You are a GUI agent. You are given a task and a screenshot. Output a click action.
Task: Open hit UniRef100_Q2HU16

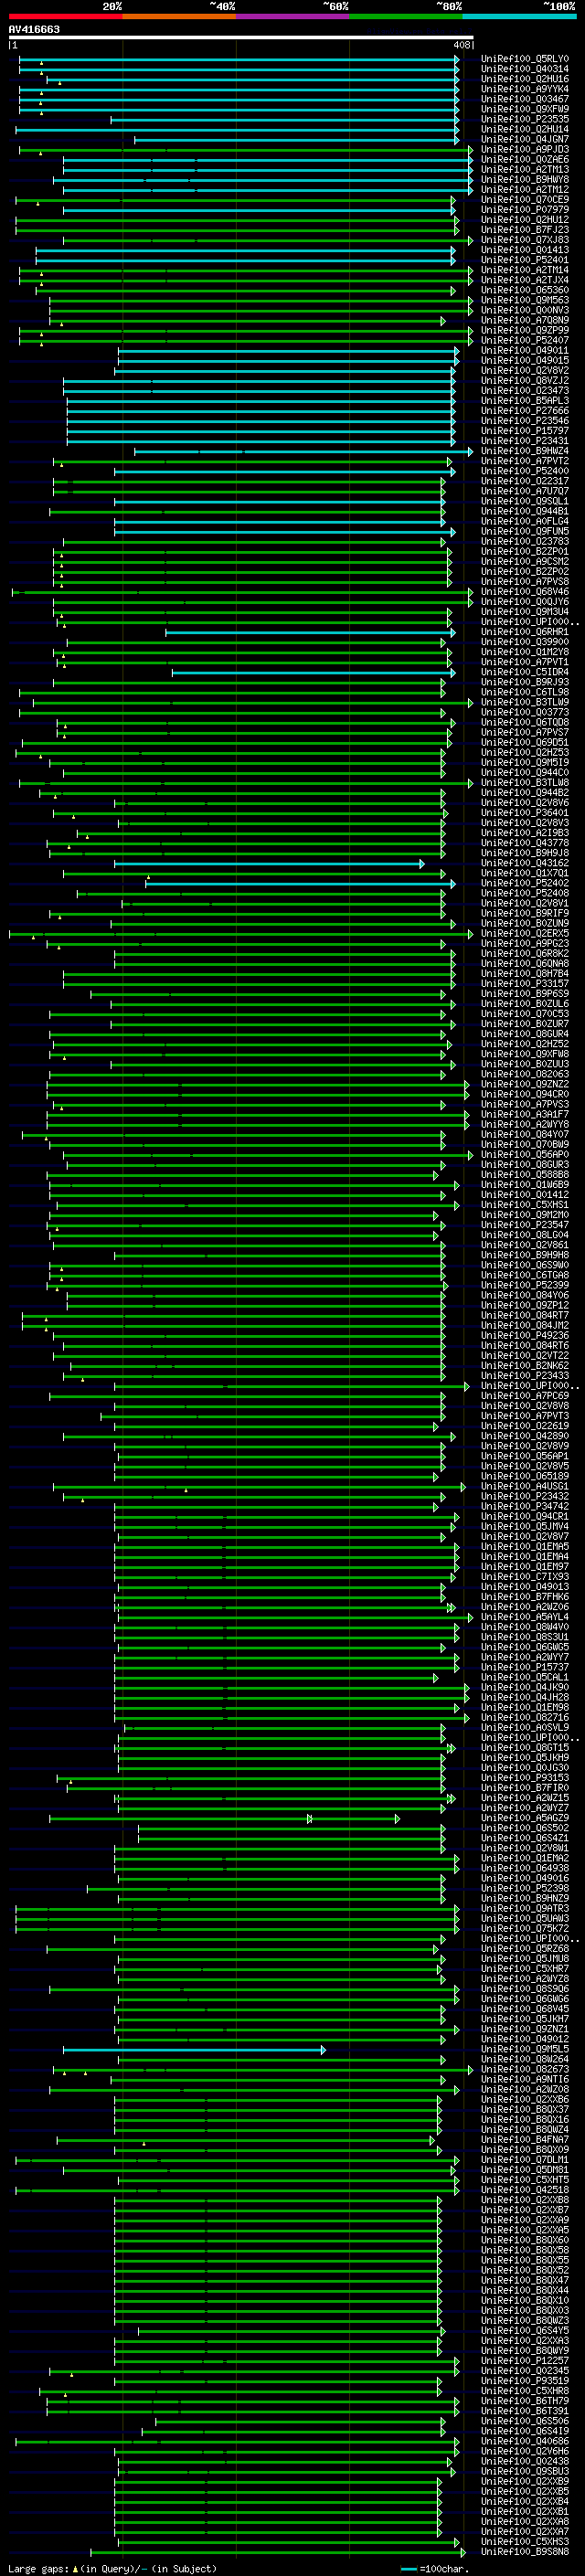(x=525, y=79)
